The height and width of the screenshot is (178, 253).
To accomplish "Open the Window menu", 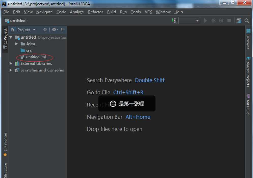I will (x=163, y=12).
